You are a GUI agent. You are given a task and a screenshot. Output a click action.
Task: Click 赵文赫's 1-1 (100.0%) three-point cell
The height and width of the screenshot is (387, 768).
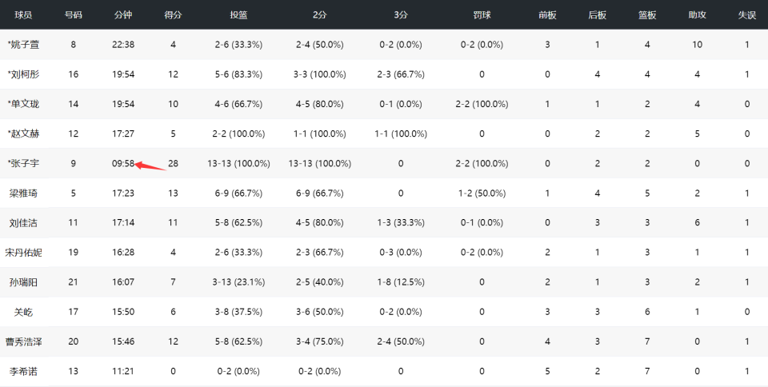tap(401, 134)
